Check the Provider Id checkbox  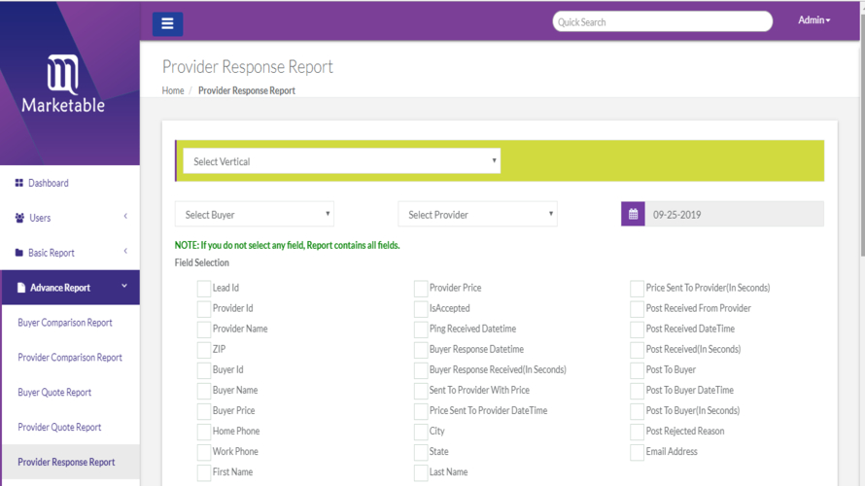pos(203,308)
